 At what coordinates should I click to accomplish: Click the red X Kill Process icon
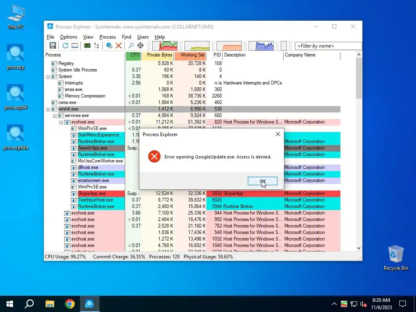pyautogui.click(x=119, y=45)
